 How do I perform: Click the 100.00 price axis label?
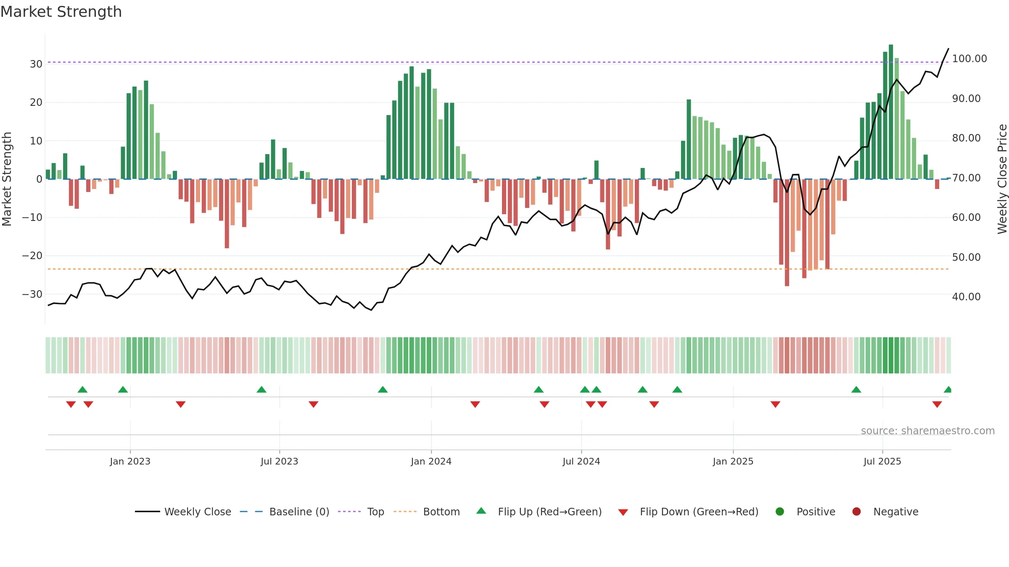coord(969,58)
